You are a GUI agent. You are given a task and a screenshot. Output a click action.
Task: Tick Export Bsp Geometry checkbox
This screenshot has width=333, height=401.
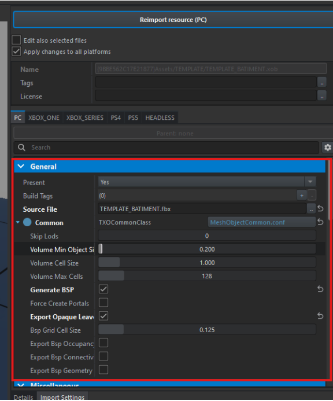103,370
